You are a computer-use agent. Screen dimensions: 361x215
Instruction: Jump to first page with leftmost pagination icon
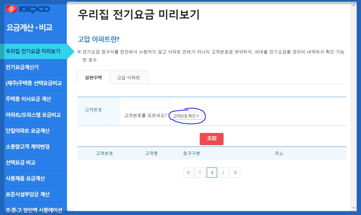(188, 172)
